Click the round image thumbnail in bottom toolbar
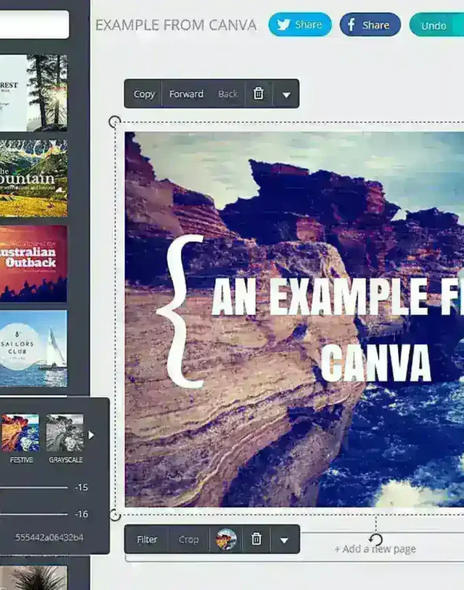The width and height of the screenshot is (464, 590). 226,539
